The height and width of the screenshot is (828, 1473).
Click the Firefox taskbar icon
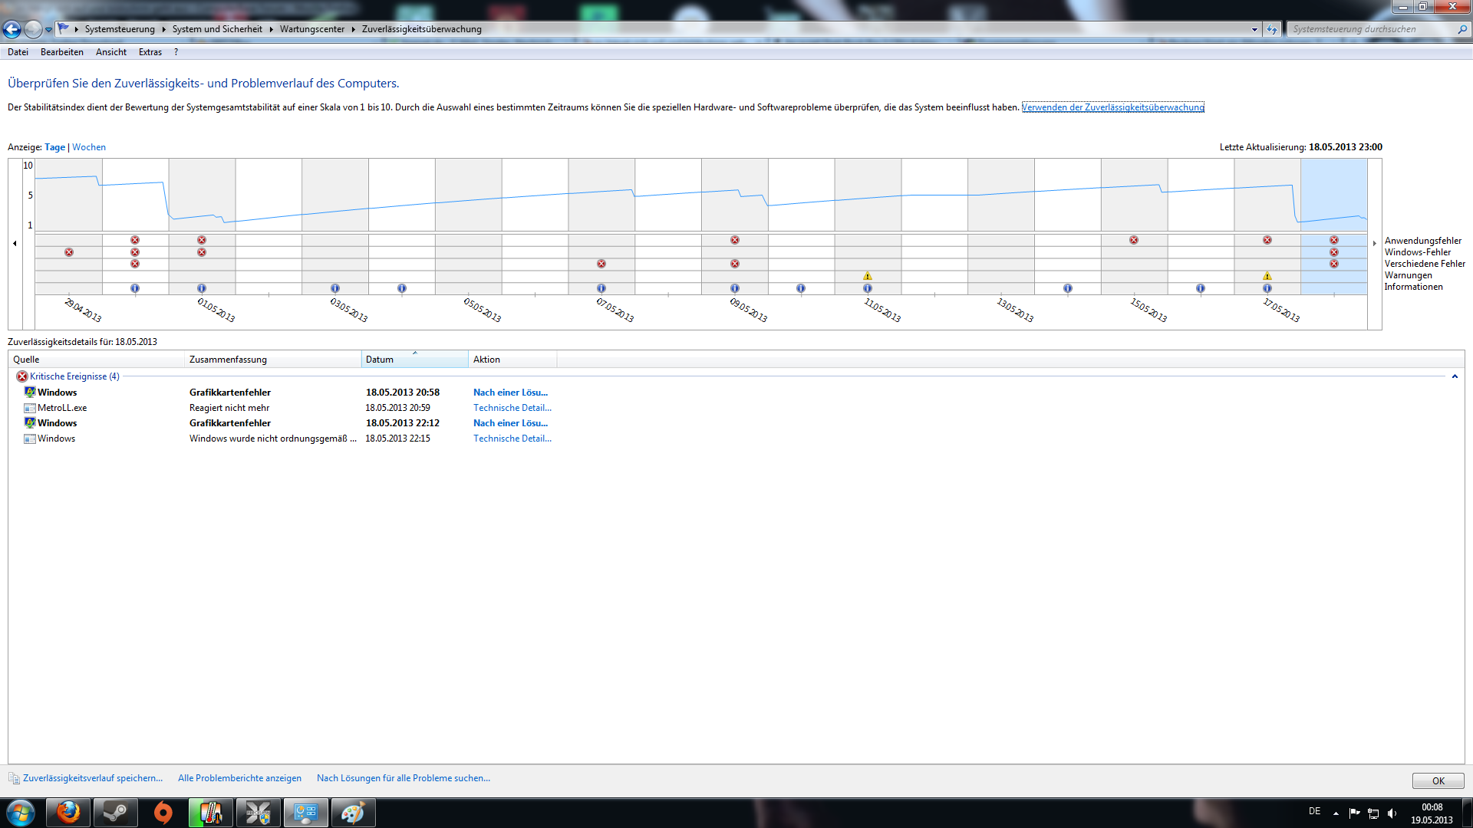pos(68,813)
